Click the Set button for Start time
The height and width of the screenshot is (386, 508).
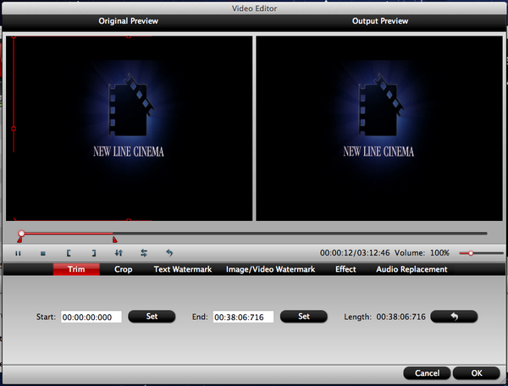click(152, 317)
